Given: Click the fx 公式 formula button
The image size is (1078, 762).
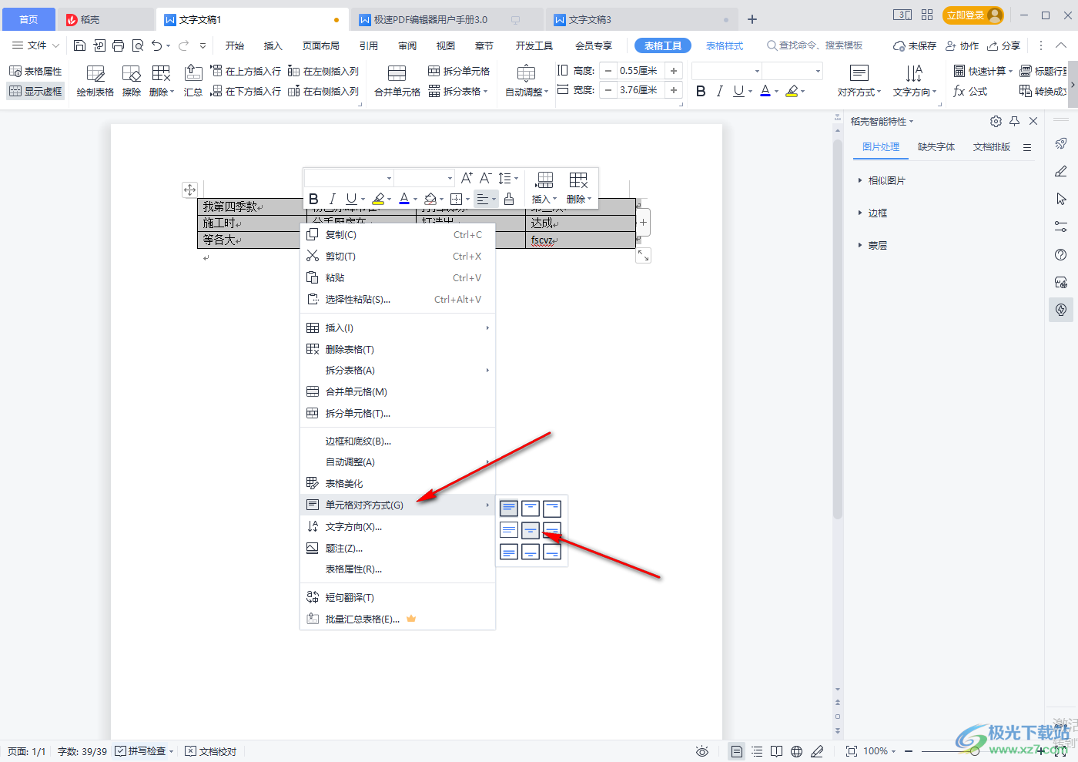Looking at the screenshot, I should (x=970, y=91).
